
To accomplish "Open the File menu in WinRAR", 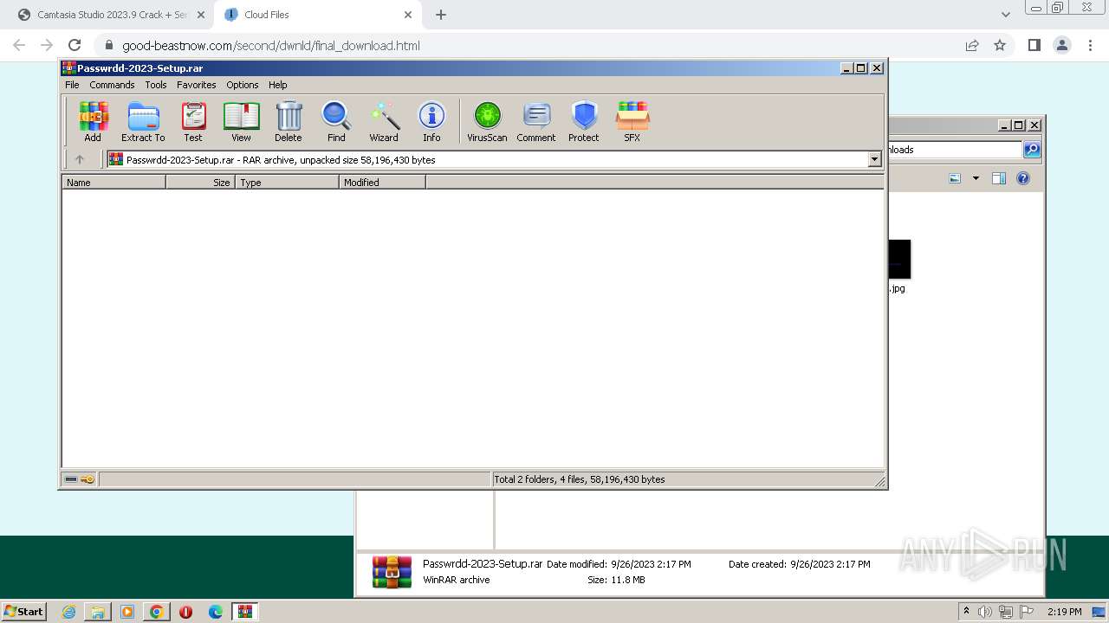I will pos(72,85).
